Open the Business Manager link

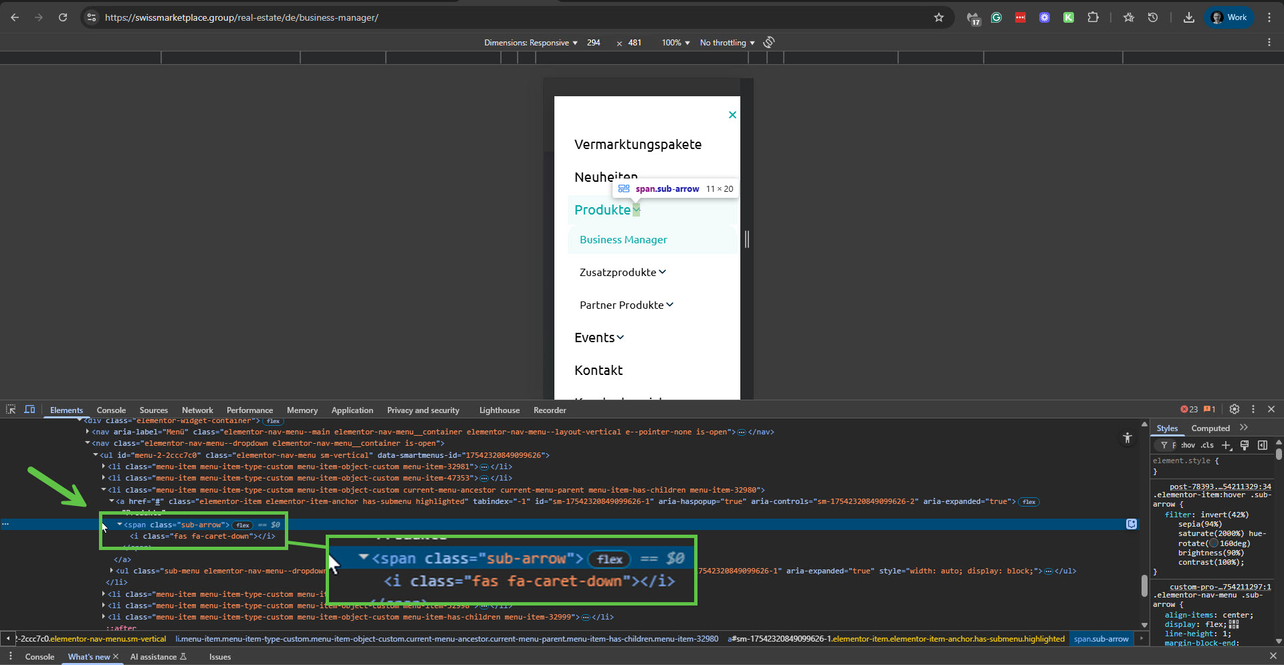[x=623, y=240]
